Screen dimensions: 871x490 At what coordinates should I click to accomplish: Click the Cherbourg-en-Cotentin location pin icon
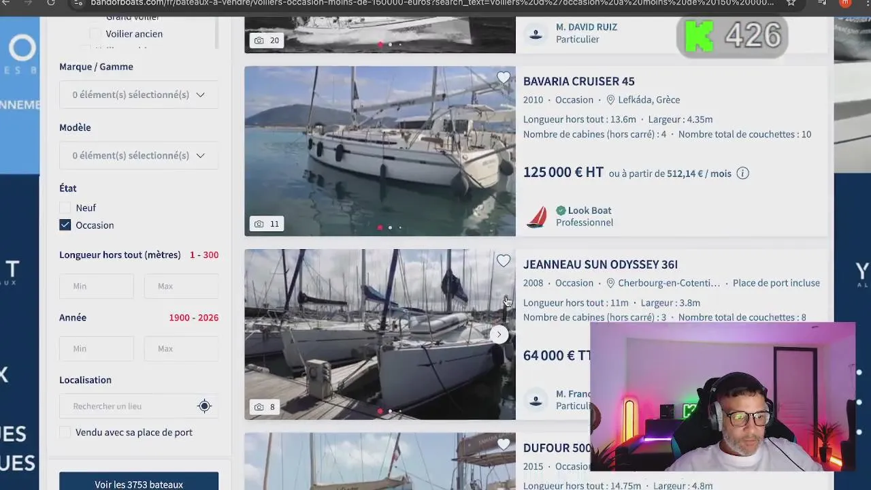[x=610, y=283]
